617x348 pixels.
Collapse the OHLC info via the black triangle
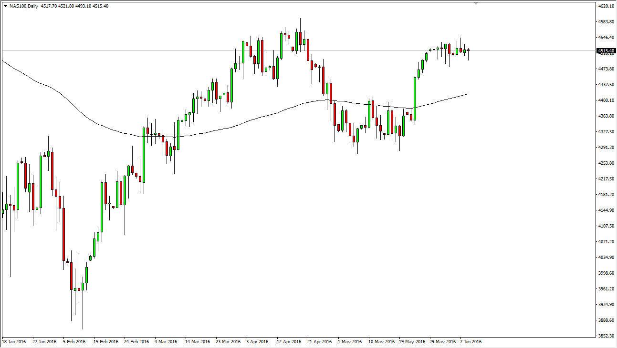(x=5, y=5)
